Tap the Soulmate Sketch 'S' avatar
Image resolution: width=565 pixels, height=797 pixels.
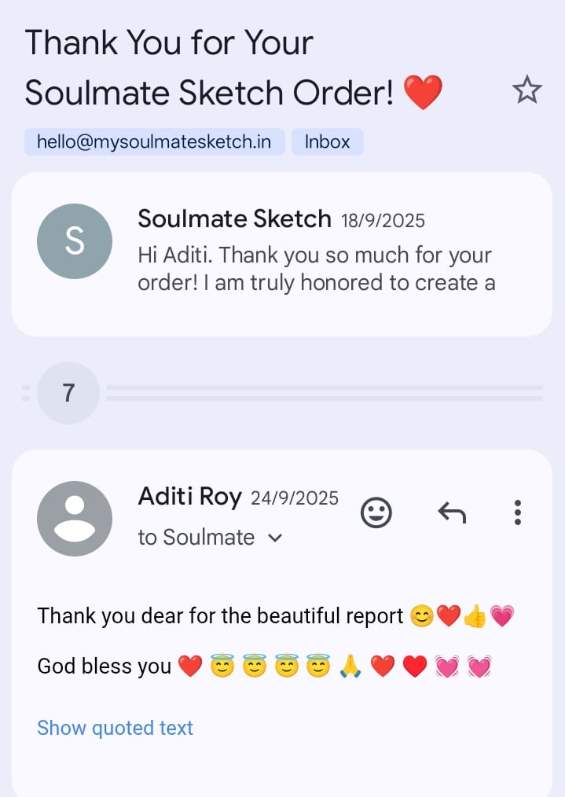[75, 241]
